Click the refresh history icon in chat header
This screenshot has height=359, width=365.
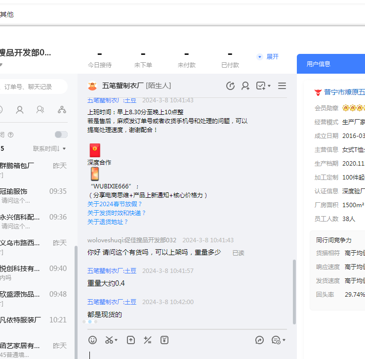(x=230, y=86)
